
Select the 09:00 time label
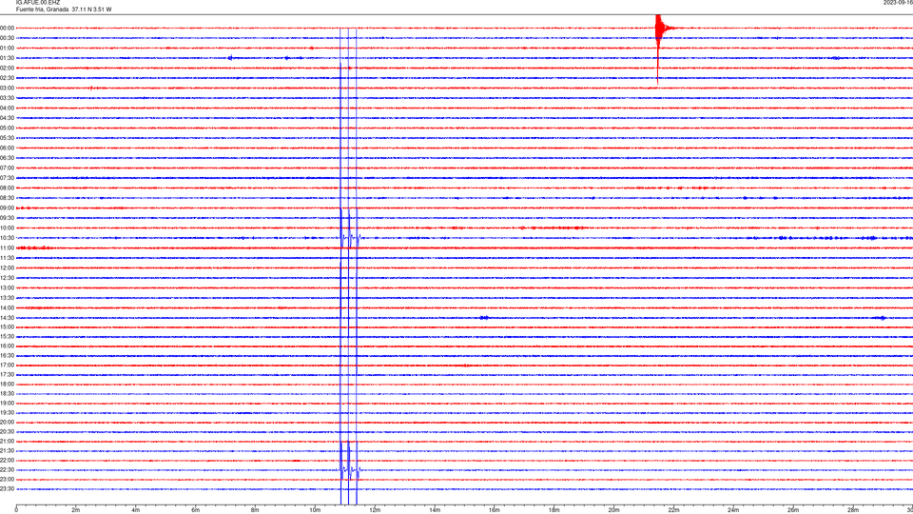(x=7, y=208)
